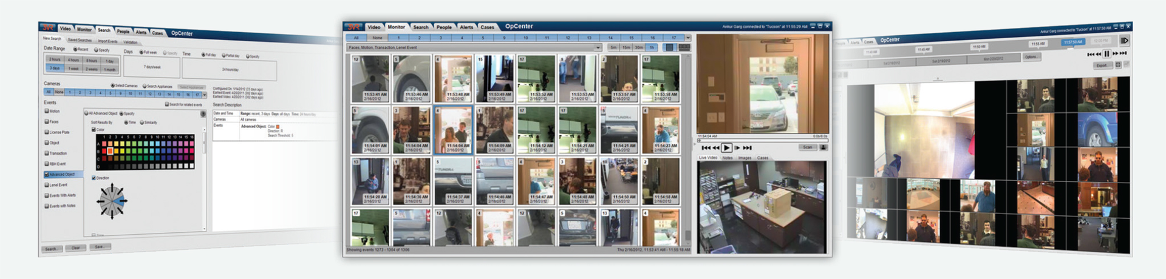
Task: Click the Scan button
Action: tap(807, 147)
